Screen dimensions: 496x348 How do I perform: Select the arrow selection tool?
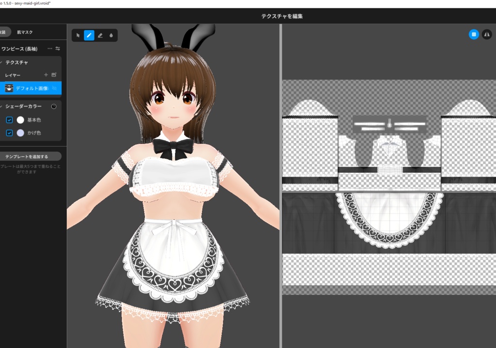click(77, 35)
